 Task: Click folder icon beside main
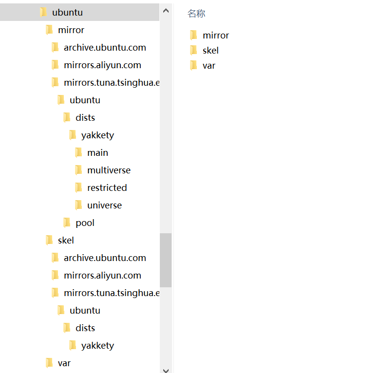pyautogui.click(x=78, y=152)
